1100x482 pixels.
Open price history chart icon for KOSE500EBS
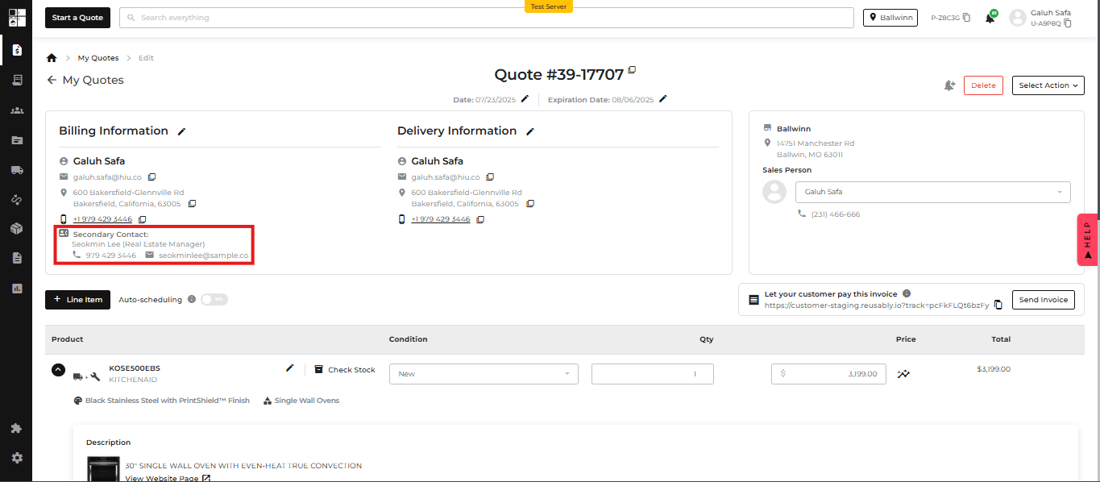click(x=904, y=374)
